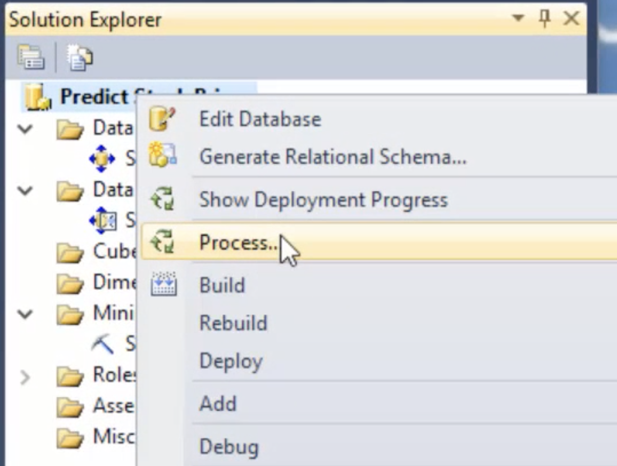
Task: Click the Process menu icon
Action: 162,242
